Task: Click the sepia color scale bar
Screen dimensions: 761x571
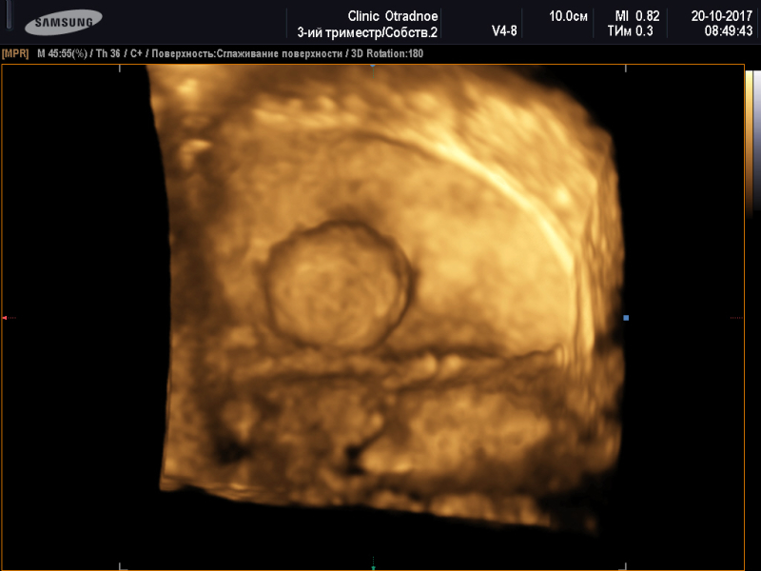Action: 750,144
